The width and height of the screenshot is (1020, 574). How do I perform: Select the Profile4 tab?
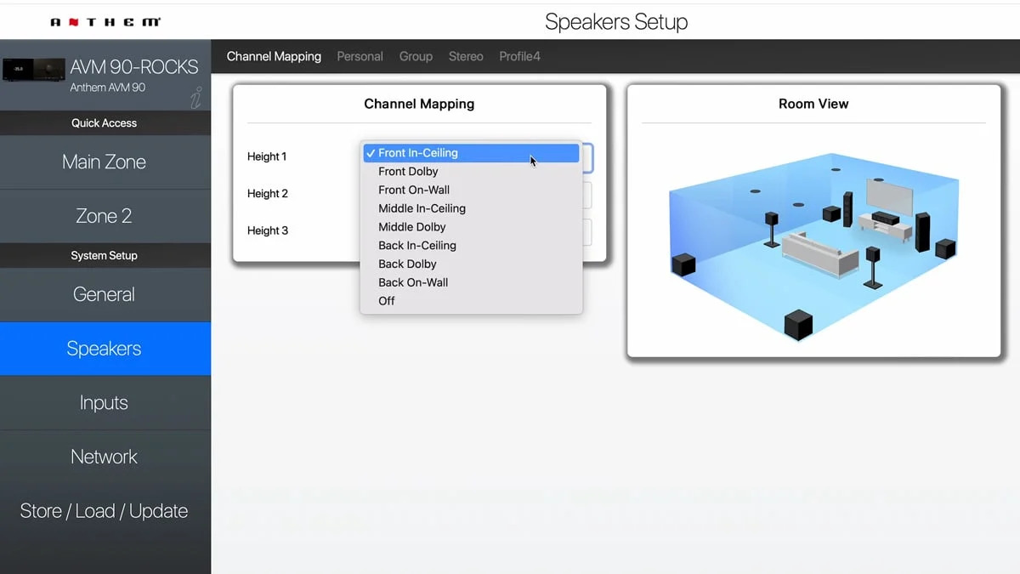coord(519,56)
